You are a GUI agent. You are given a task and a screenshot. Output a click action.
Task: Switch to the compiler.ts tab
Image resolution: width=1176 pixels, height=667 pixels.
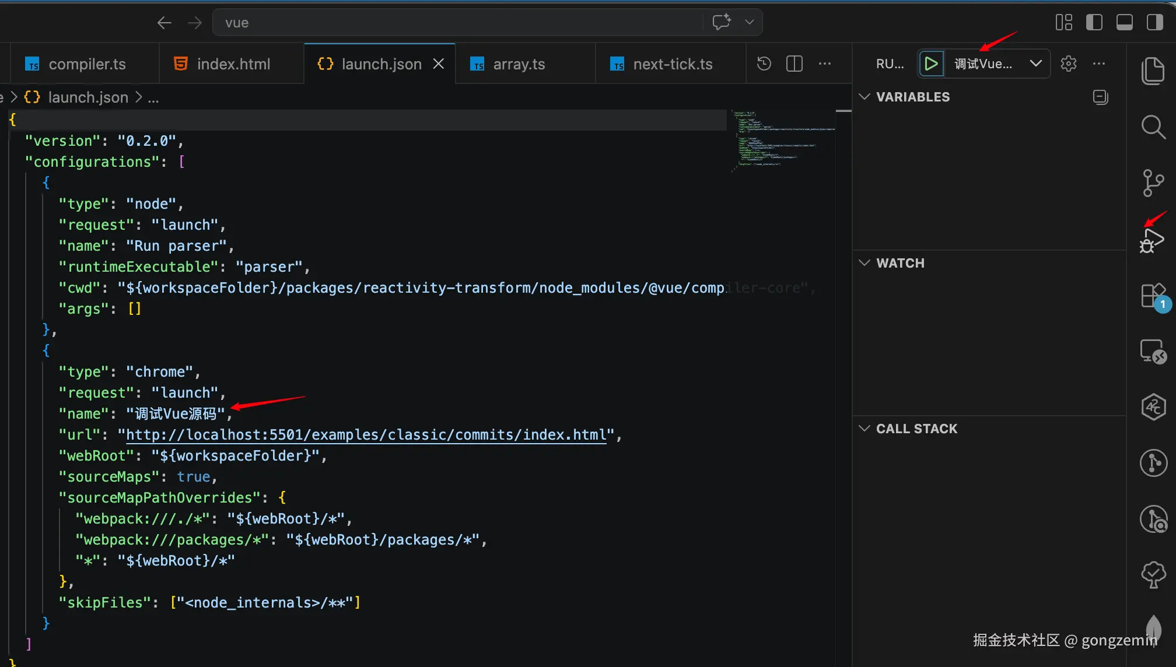tap(86, 64)
